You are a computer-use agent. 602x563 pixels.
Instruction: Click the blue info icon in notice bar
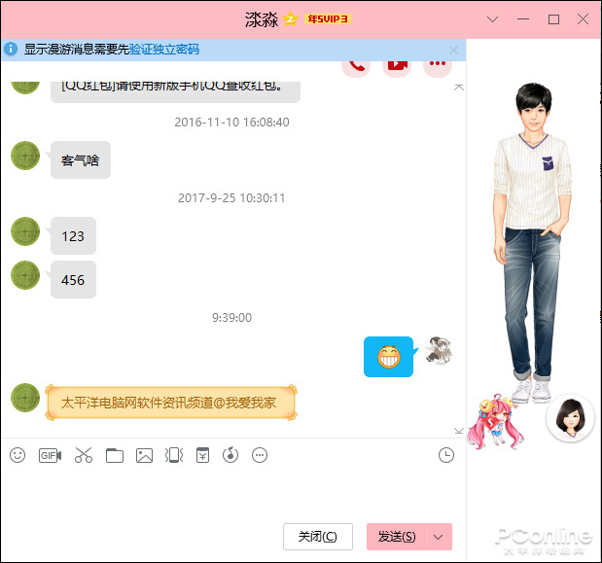tap(11, 49)
